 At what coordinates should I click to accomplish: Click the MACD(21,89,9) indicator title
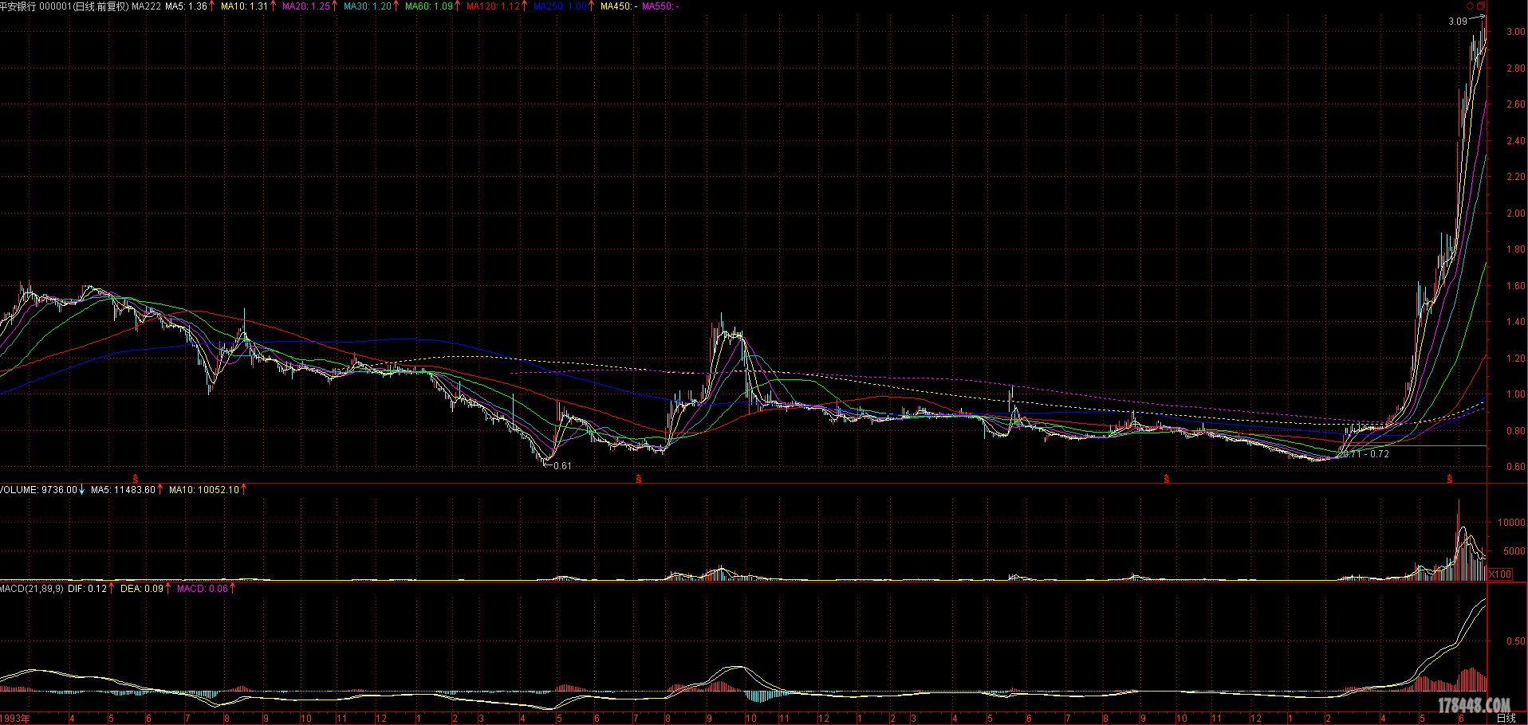pyautogui.click(x=32, y=589)
